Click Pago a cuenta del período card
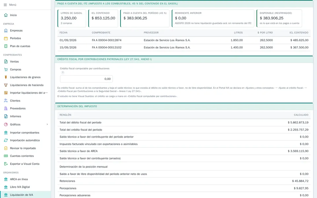Screen dimensions: 317x198 point(145,18)
